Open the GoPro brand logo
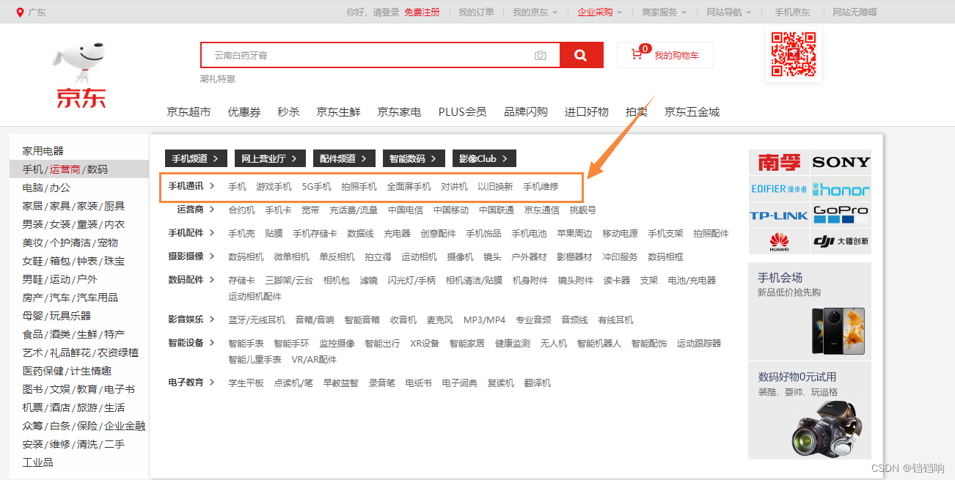Image resolution: width=955 pixels, height=480 pixels. (x=841, y=215)
